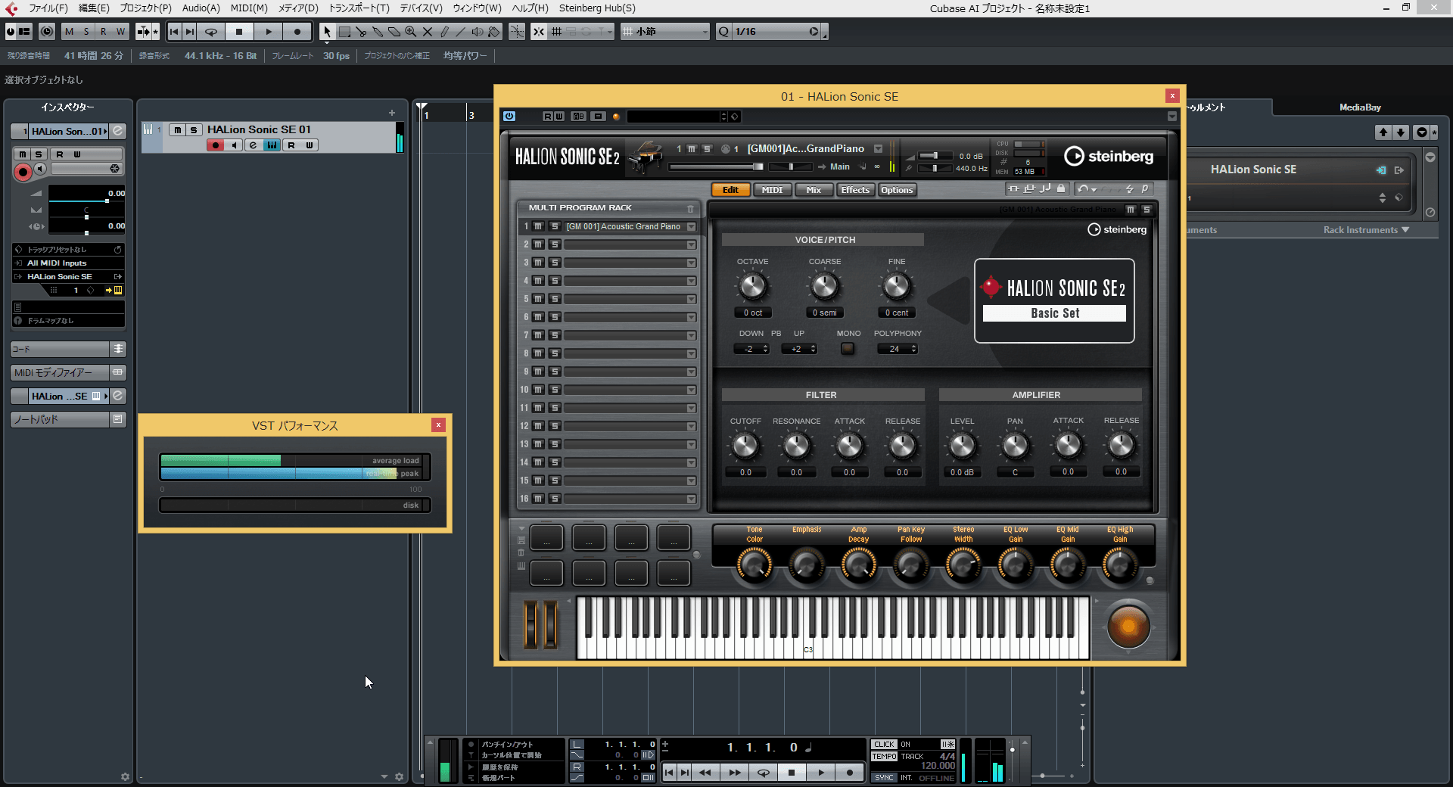This screenshot has width=1453, height=787.
Task: Open Edit Instrument on track list
Action: pos(272,145)
